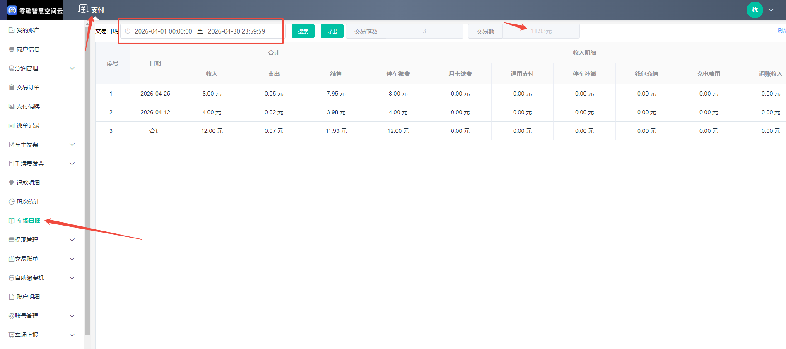Expand the 自助缴费机 submenu chevron
Screen dimensions: 786x349
click(72, 278)
